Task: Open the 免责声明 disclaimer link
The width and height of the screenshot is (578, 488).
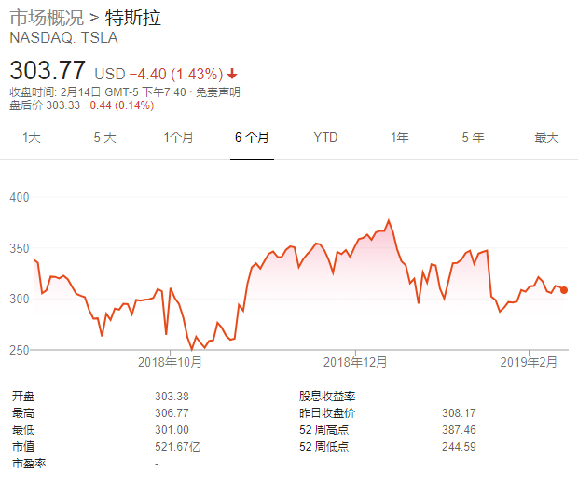Action: [218, 91]
